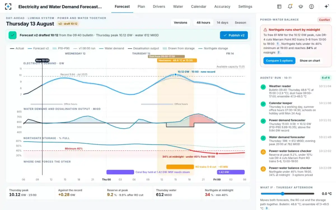Click the Heatwave 48.6 °C event bar
The image size is (336, 210).
click(177, 60)
